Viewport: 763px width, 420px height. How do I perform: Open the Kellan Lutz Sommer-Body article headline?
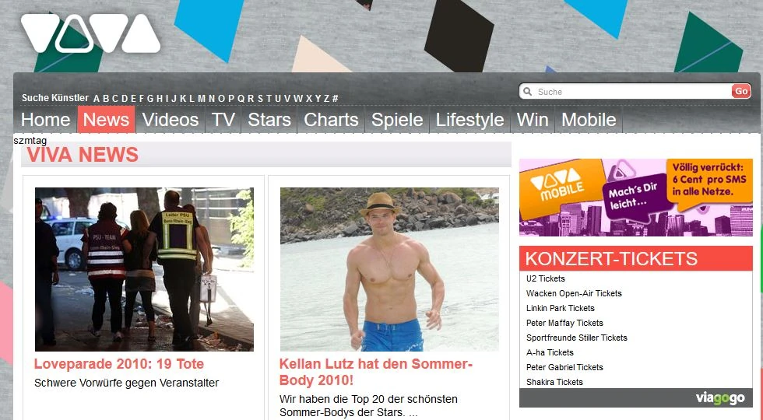(375, 372)
